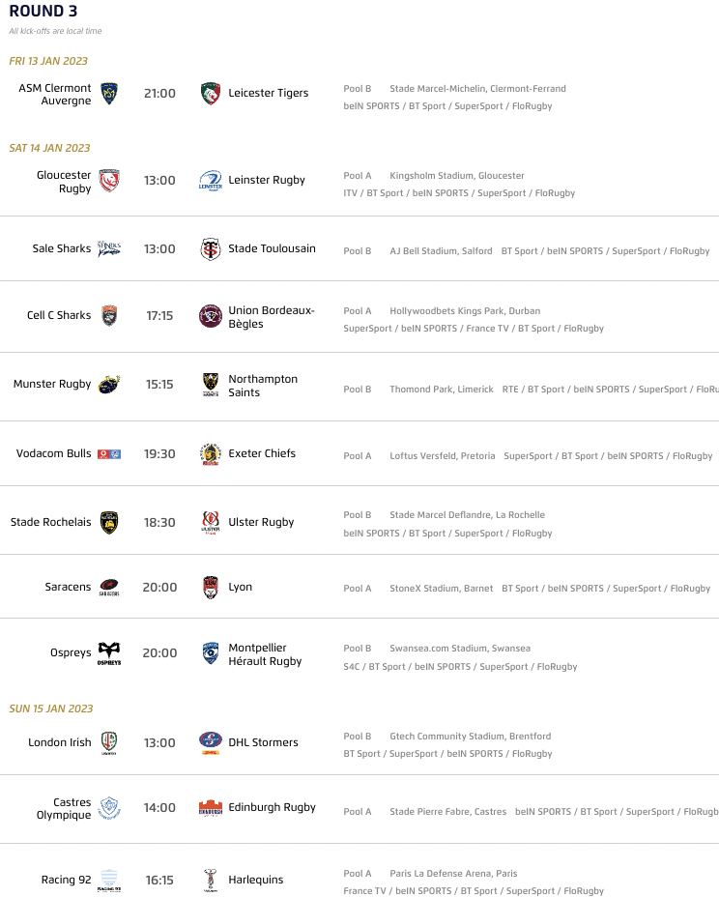Click the Munster Rugby logo
Image resolution: width=719 pixels, height=897 pixels.
(x=109, y=384)
